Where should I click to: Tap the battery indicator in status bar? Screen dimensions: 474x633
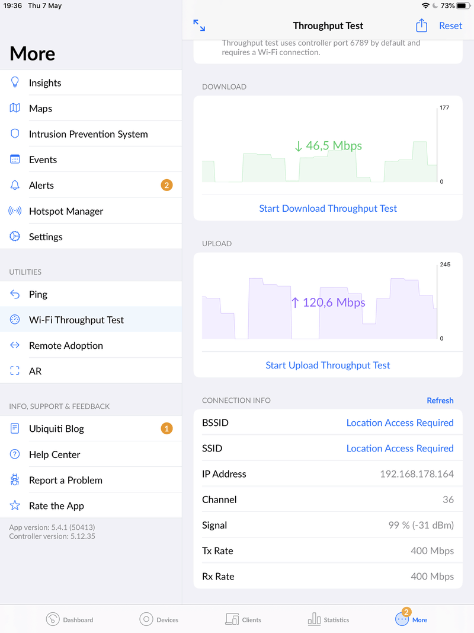click(x=463, y=6)
